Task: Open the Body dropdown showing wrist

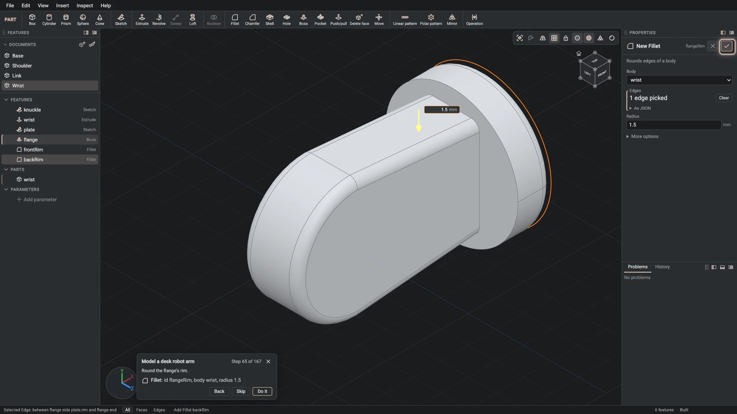Action: pyautogui.click(x=679, y=80)
